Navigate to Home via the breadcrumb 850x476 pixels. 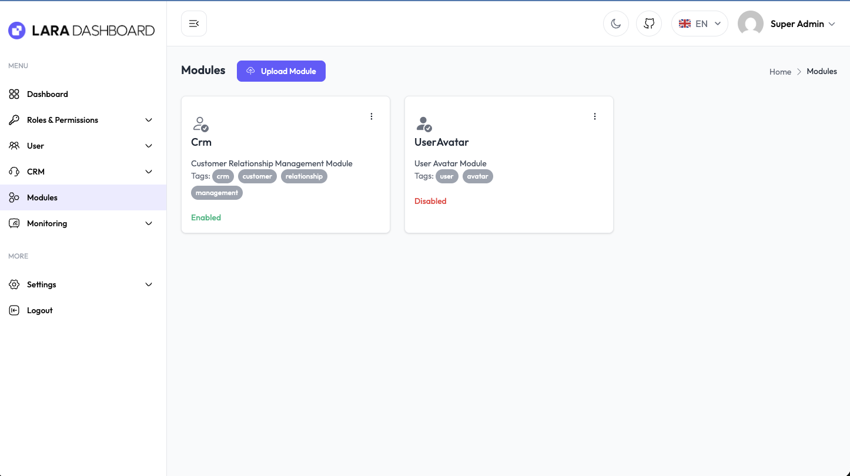780,72
